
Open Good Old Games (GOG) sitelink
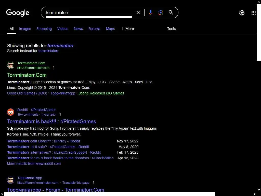27,93
